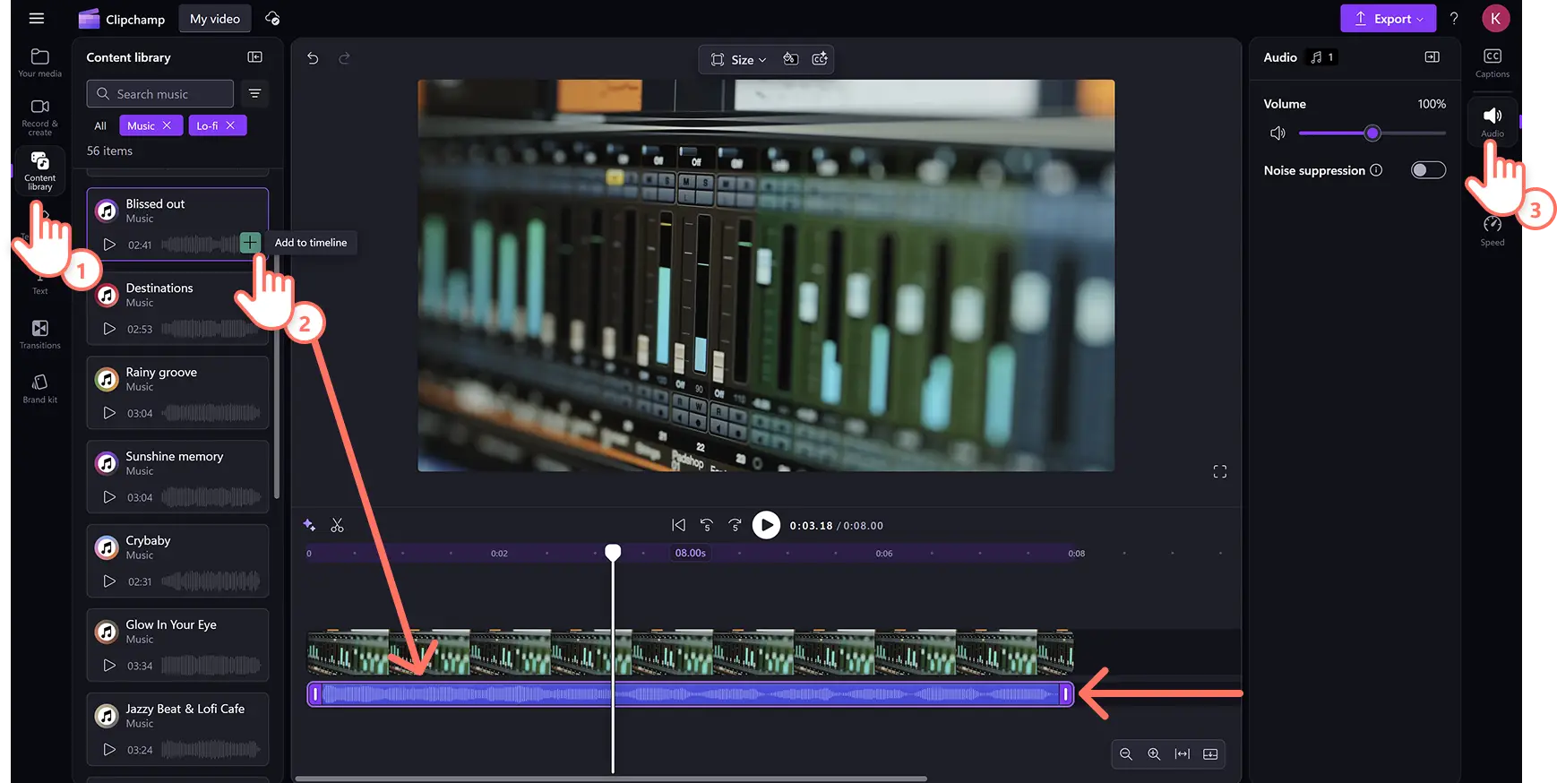Add Blissed out to timeline

251,242
